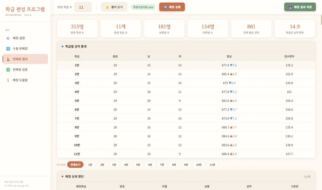Click the 반배정 결과 sidebar icon
Screen dimensions: 322x190
[x=8, y=59]
